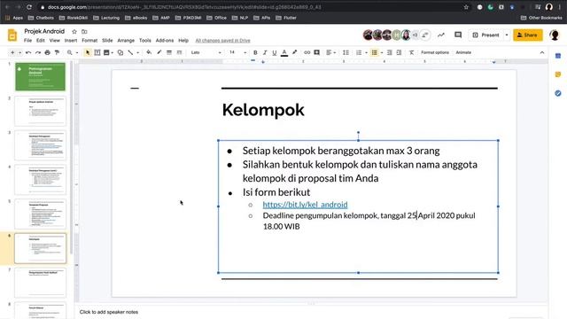Click the print icon
Viewport: 567px width, 319px height.
click(47, 53)
